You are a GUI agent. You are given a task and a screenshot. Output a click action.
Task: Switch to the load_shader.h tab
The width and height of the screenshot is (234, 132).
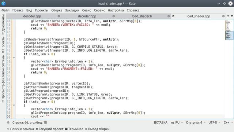click(x=142, y=16)
